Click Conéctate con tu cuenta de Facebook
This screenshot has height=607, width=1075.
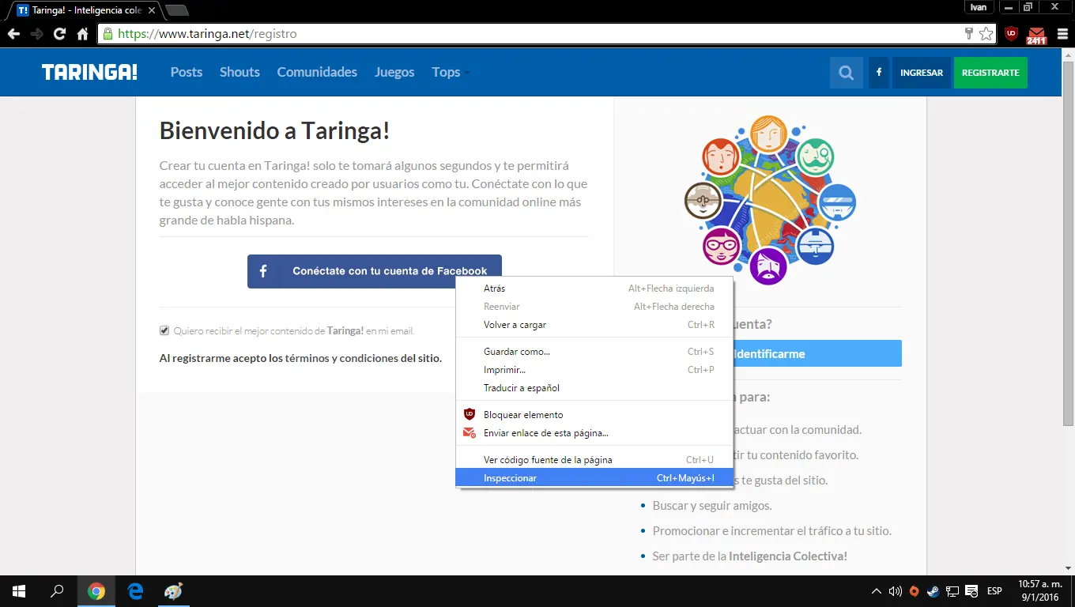click(x=375, y=271)
